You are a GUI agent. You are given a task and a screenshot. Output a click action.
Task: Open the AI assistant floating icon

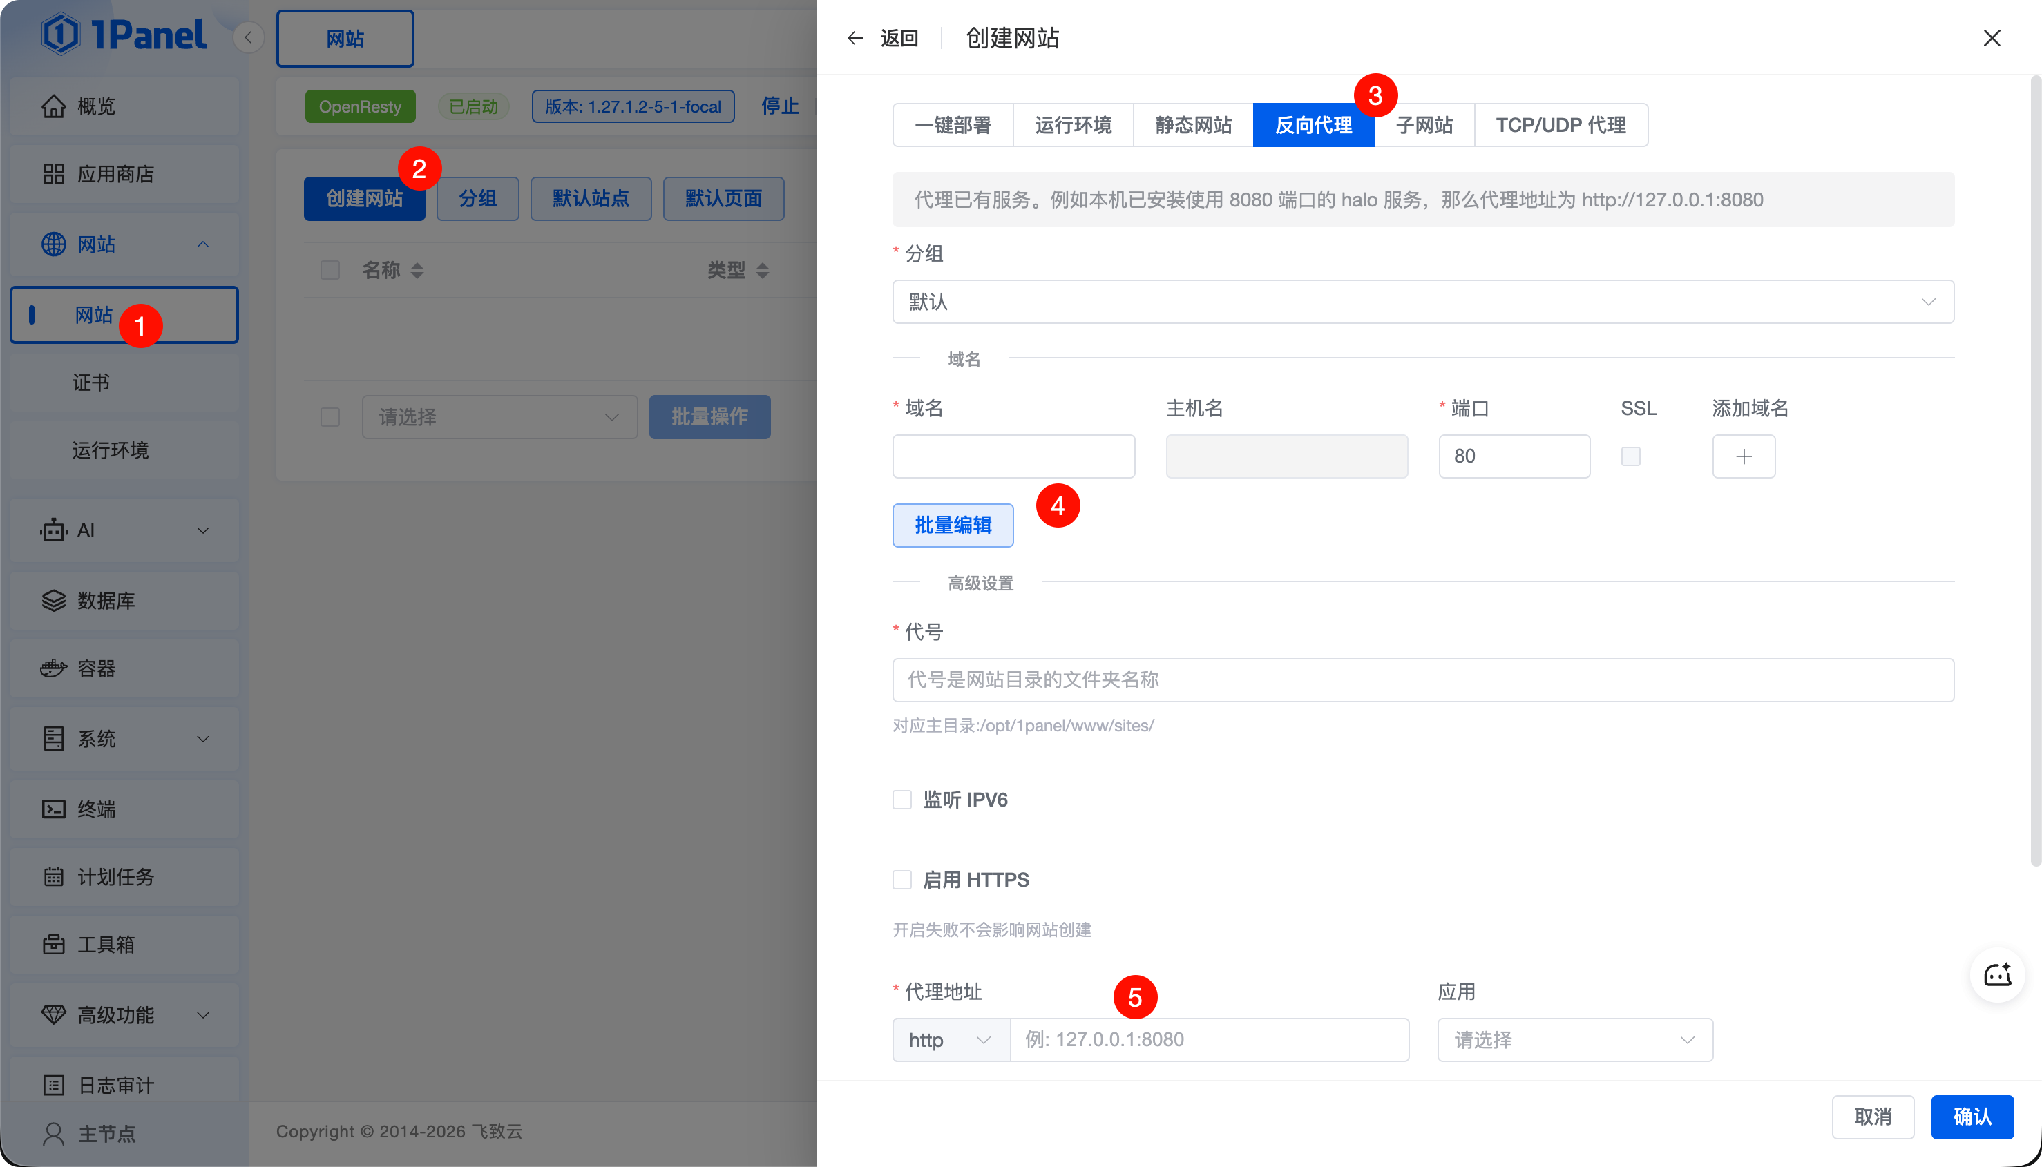click(1997, 974)
